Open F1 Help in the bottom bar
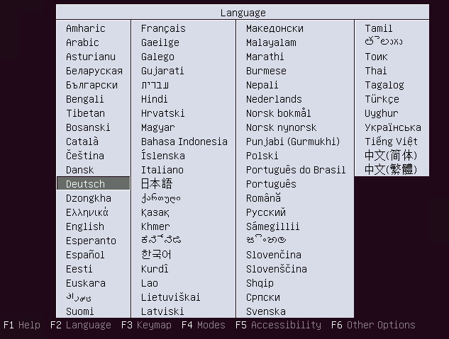This screenshot has height=339, width=449. tap(22, 326)
